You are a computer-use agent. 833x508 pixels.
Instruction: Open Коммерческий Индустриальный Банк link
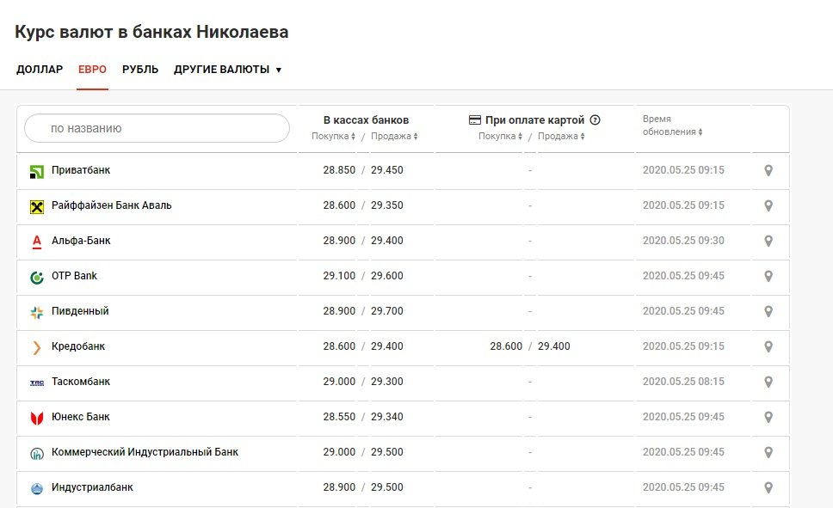(x=145, y=452)
